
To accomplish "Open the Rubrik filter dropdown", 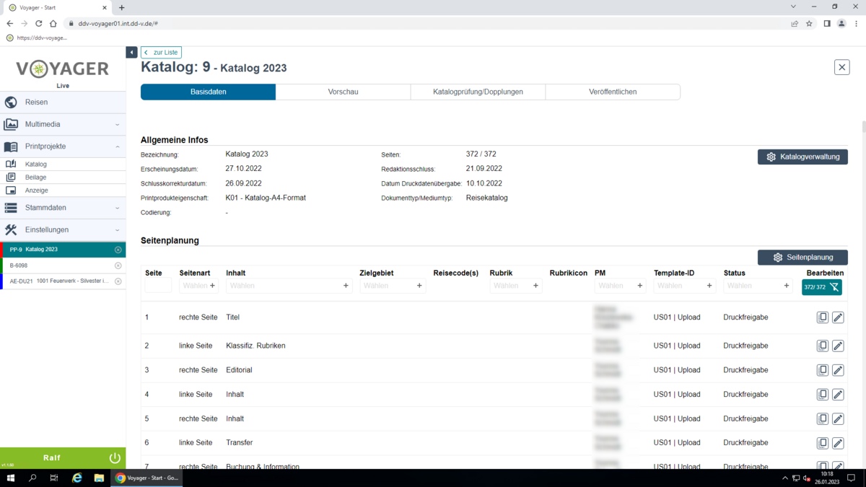I will tap(515, 286).
